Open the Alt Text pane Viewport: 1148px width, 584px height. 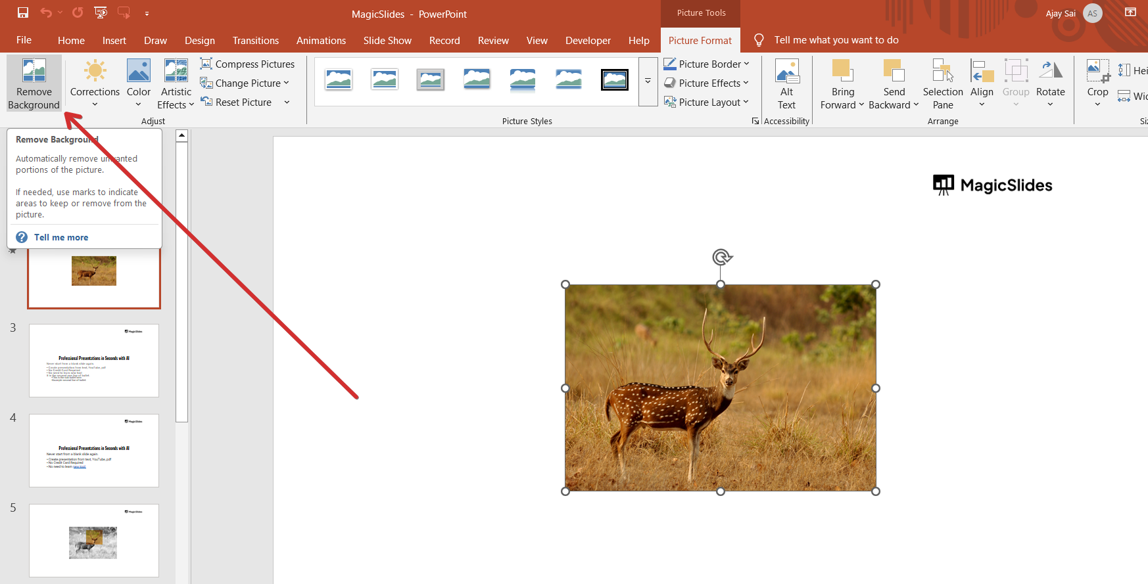point(786,83)
